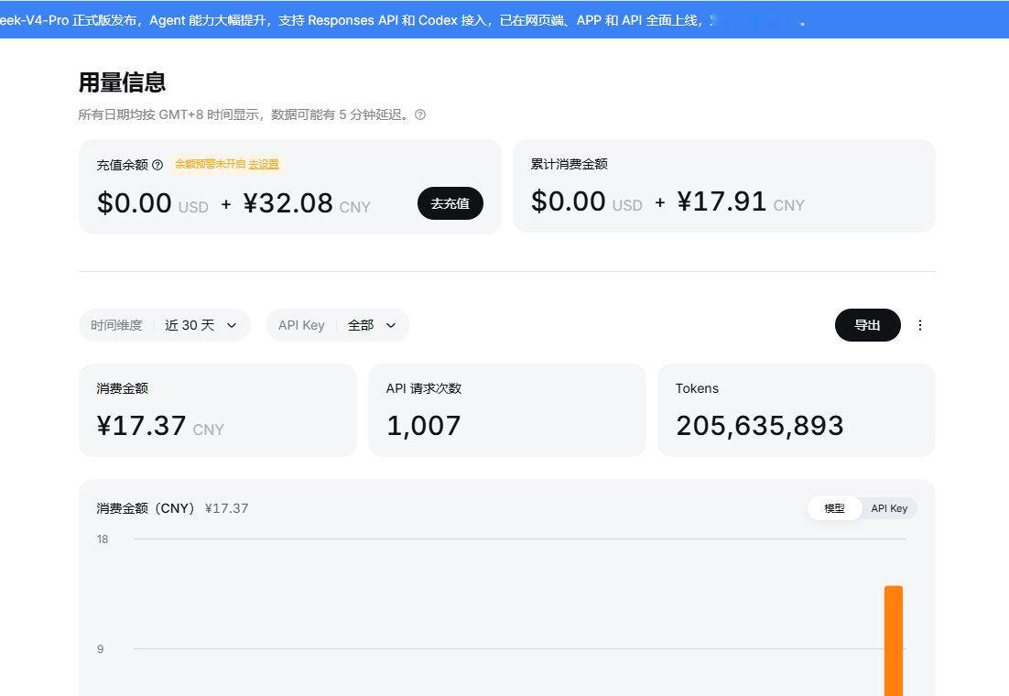Click the help icon beside the GMT+8 notice
This screenshot has height=696, width=1009.
point(420,114)
